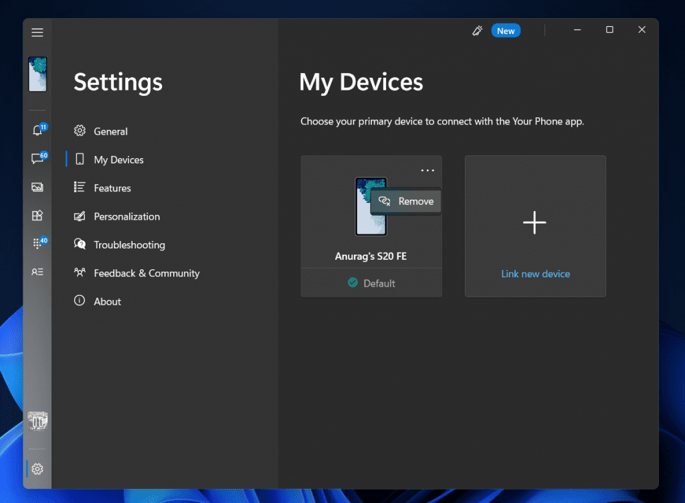Click the Link new device link
Screen dimensions: 685x503
pyautogui.click(x=535, y=274)
